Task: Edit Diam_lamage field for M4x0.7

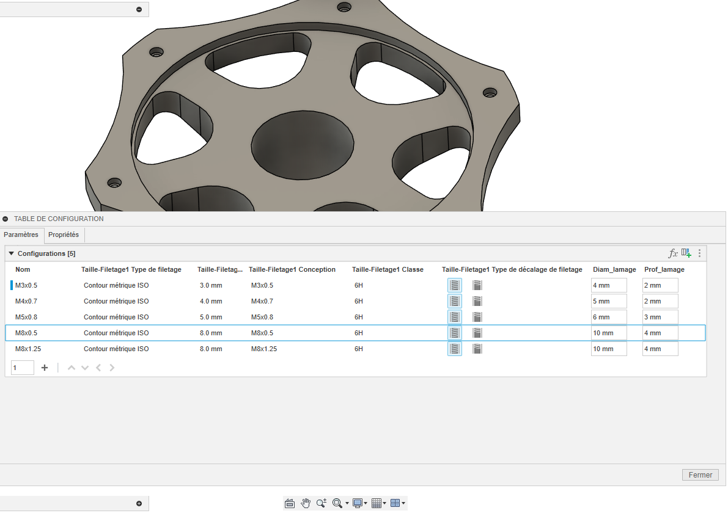Action: point(608,301)
